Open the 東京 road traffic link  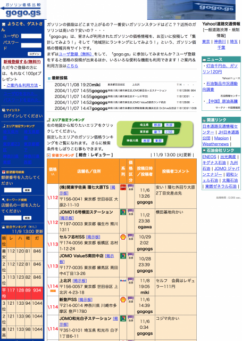point(206,42)
